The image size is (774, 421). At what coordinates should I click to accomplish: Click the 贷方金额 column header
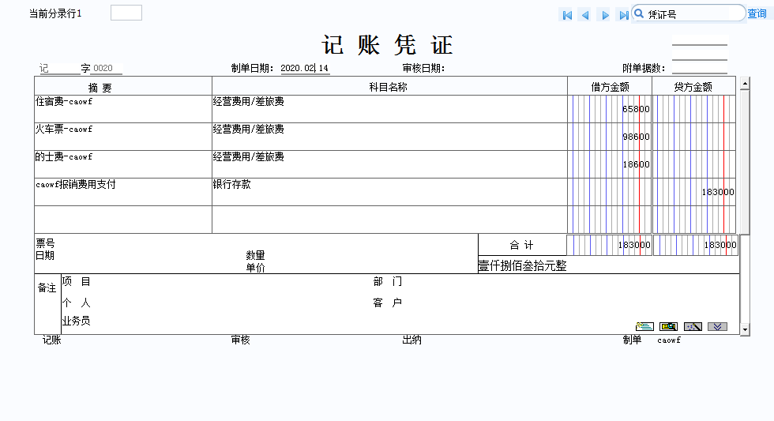coord(693,86)
